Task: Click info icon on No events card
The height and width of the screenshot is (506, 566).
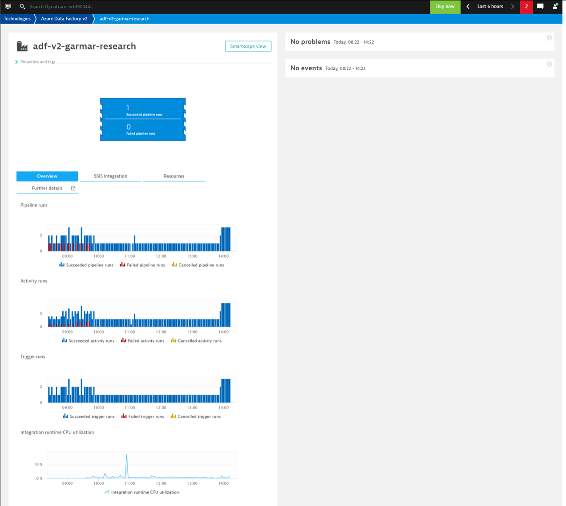Action: [x=549, y=64]
